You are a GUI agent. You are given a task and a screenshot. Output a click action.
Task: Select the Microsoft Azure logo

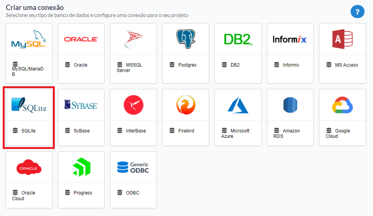[x=238, y=105]
